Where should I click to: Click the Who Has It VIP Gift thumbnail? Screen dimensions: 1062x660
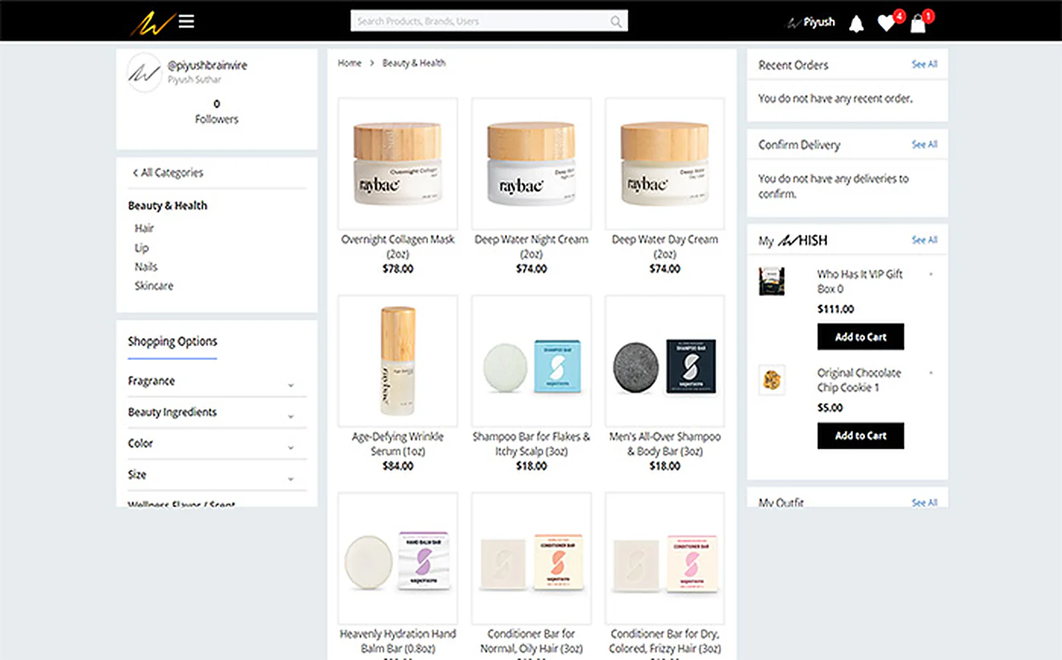(771, 282)
